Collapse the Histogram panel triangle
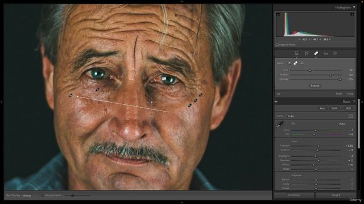Viewport: 364px width, 204px height. 354,7
